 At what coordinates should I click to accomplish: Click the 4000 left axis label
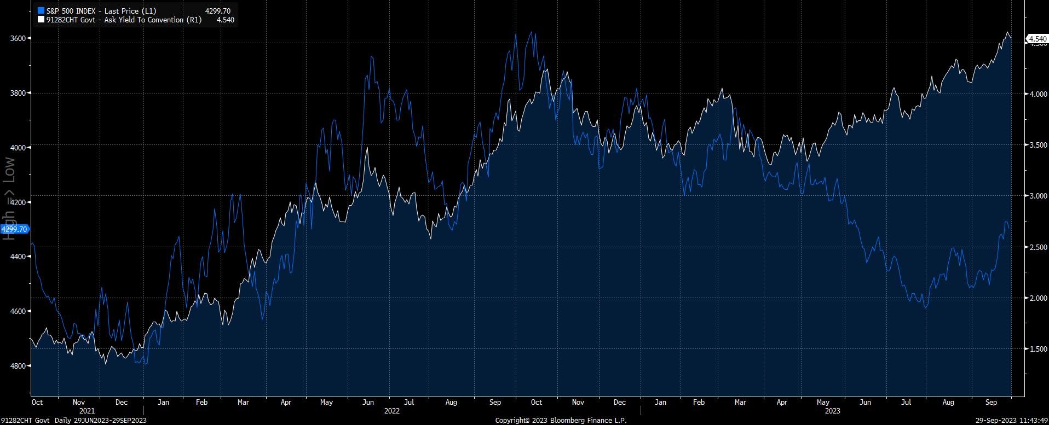18,148
